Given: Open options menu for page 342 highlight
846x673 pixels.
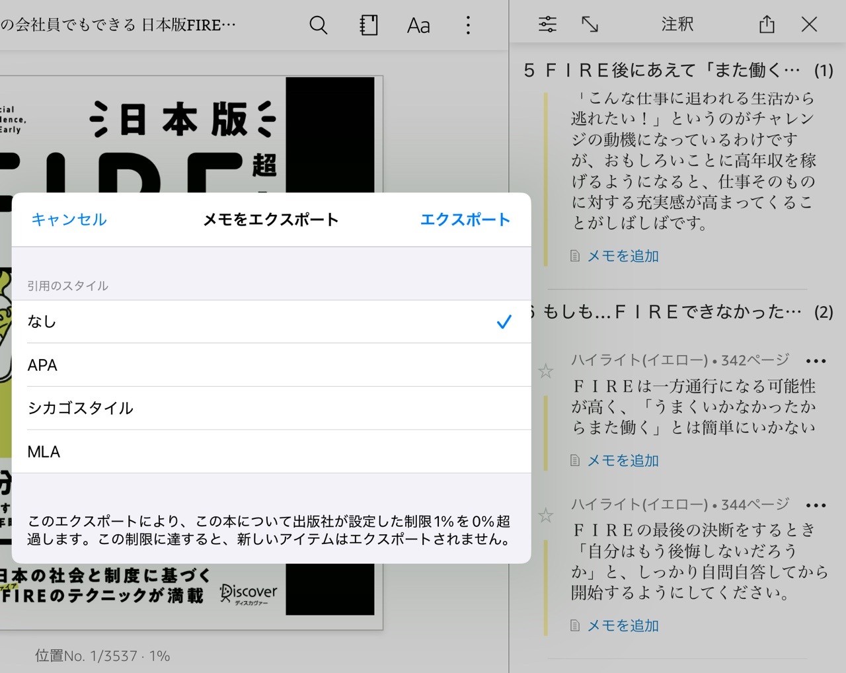Looking at the screenshot, I should coord(816,361).
